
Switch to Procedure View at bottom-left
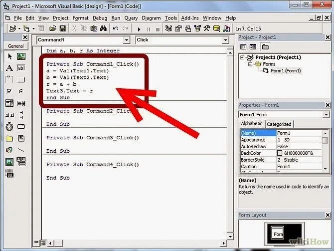tap(36, 243)
